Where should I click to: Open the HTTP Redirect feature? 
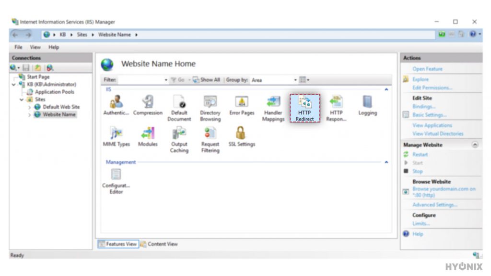tap(305, 106)
